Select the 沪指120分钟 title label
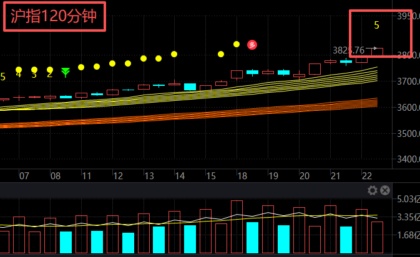Image resolution: width=420 pixels, height=257 pixels. (x=54, y=16)
